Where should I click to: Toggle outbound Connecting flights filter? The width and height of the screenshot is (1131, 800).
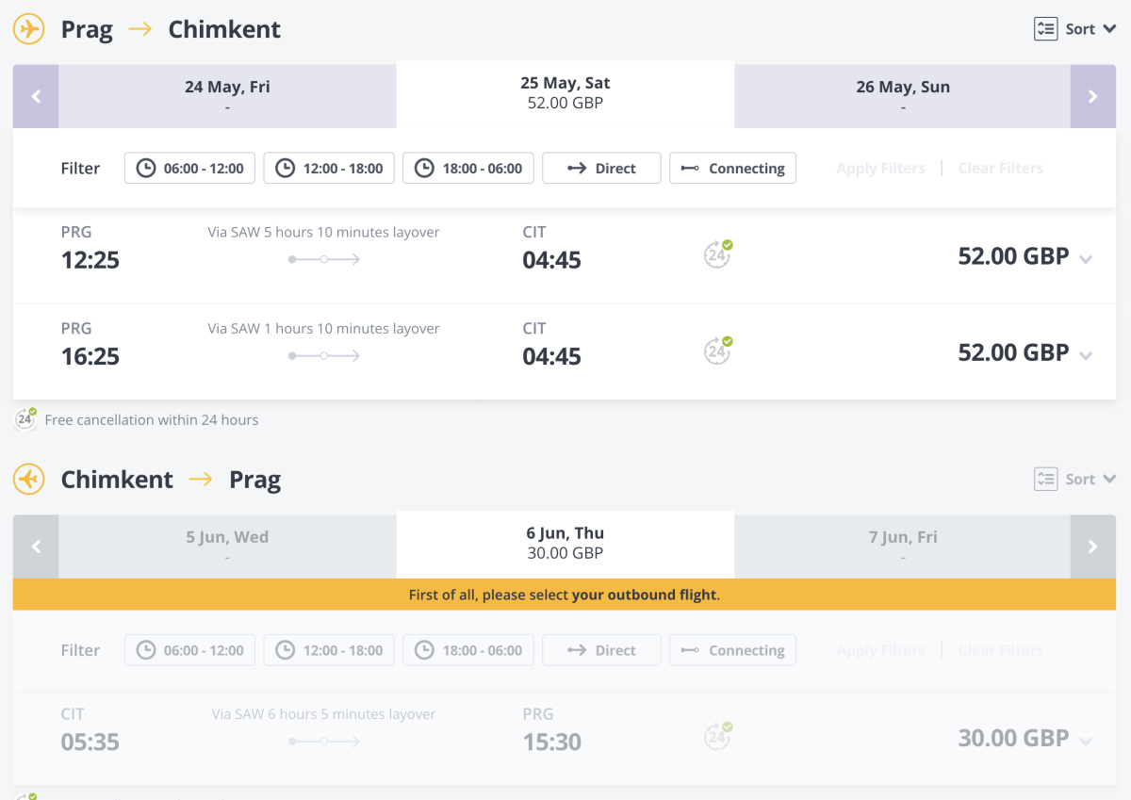pyautogui.click(x=732, y=169)
